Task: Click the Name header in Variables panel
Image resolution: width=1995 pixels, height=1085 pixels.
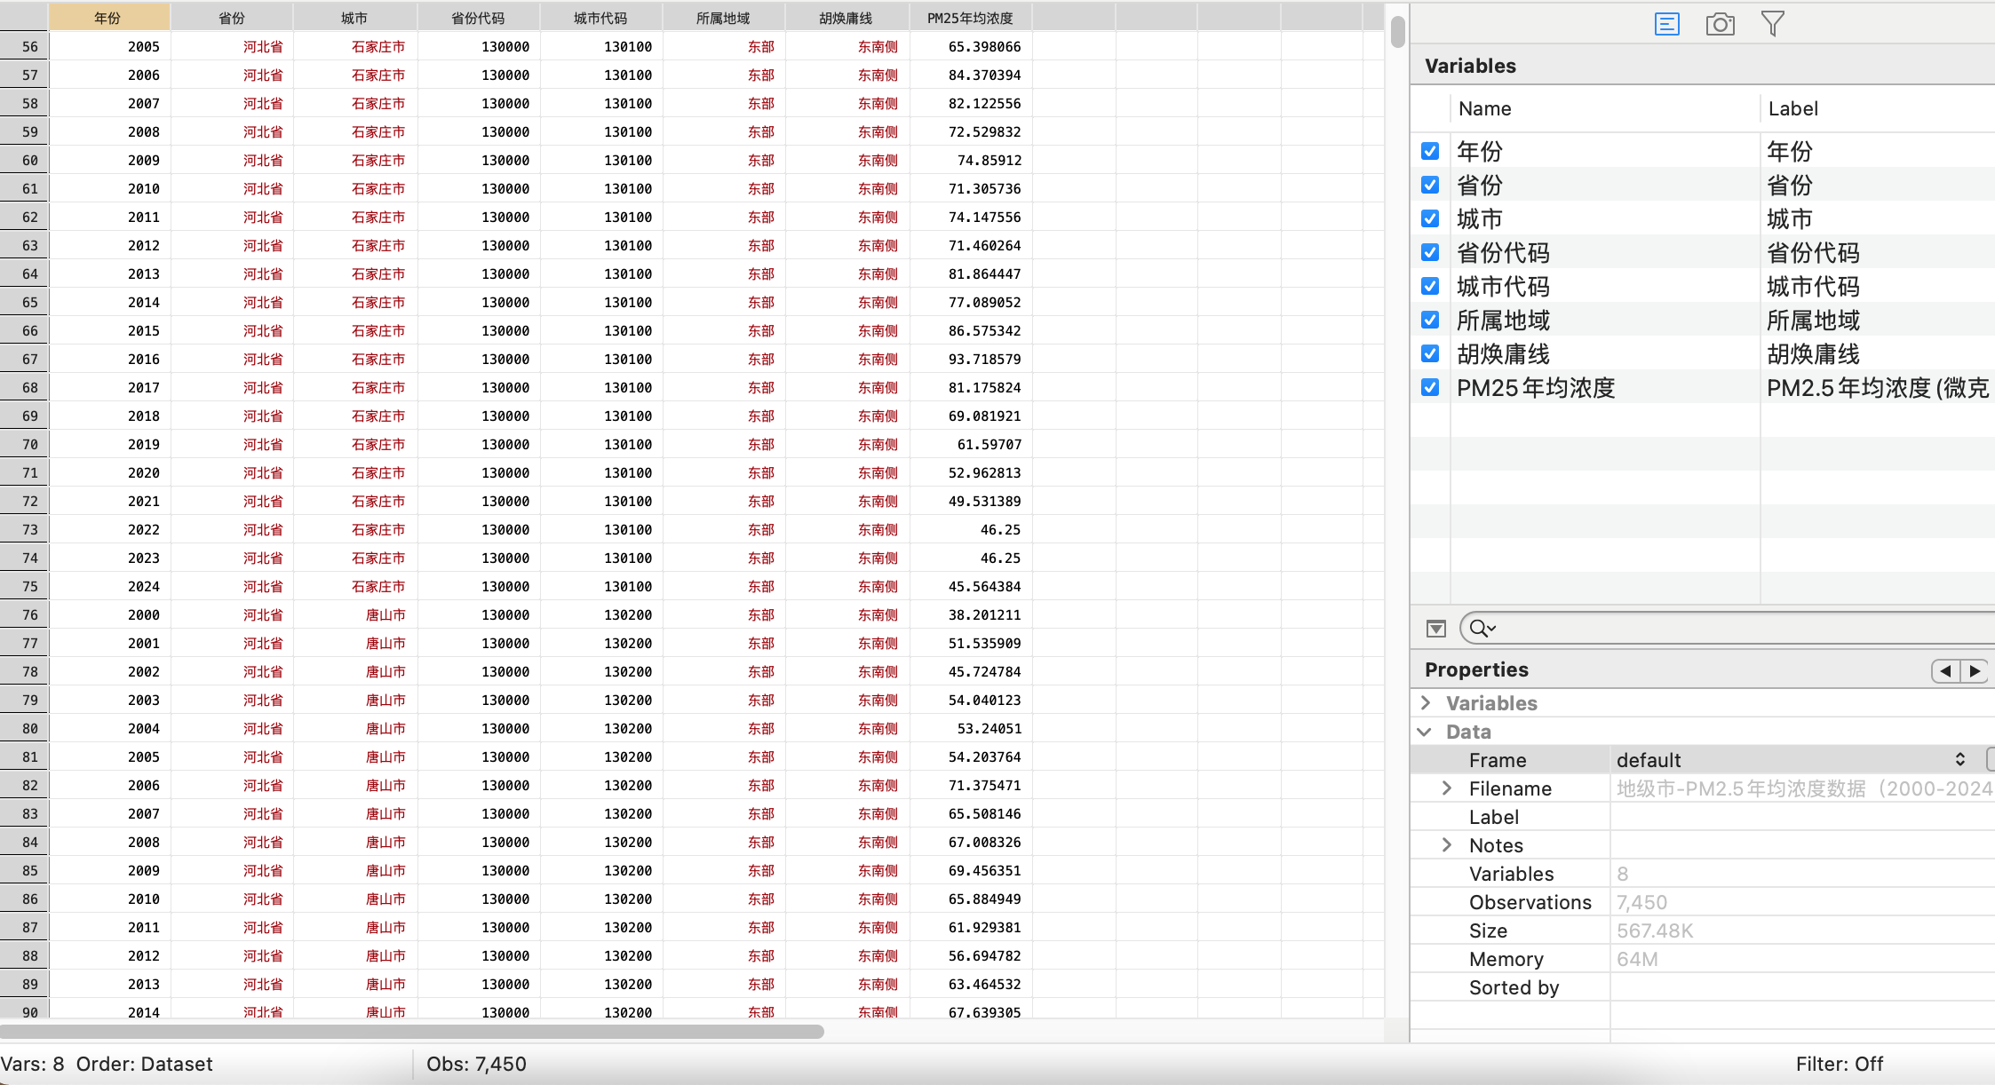Action: tap(1484, 108)
